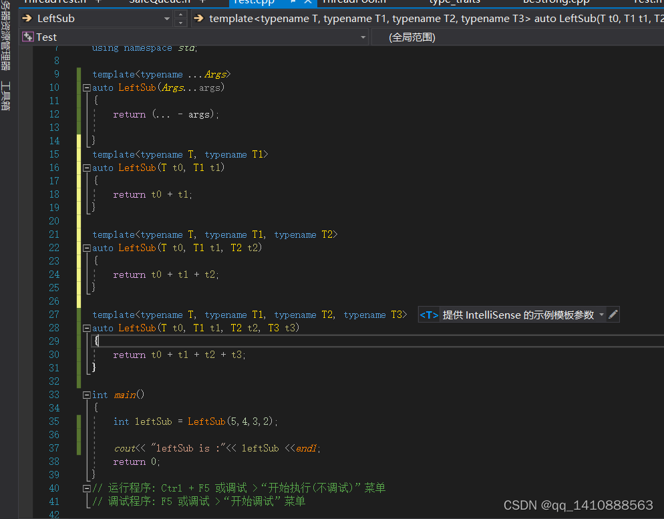
Task: Open the Test project dropdown arrow
Action: [x=363, y=37]
